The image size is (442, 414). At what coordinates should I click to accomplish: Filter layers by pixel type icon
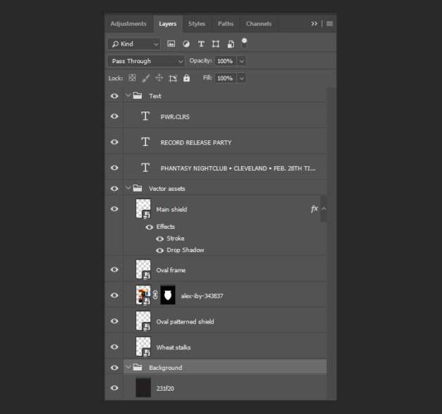point(171,44)
